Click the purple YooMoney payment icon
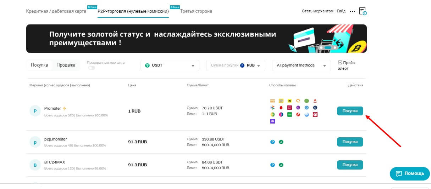 coord(272,121)
